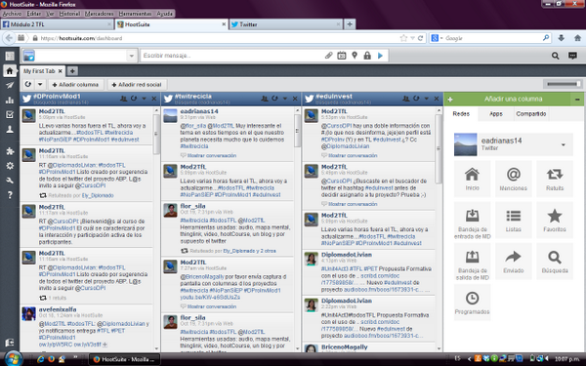
Task: Open the Archivo menu
Action: point(13,14)
